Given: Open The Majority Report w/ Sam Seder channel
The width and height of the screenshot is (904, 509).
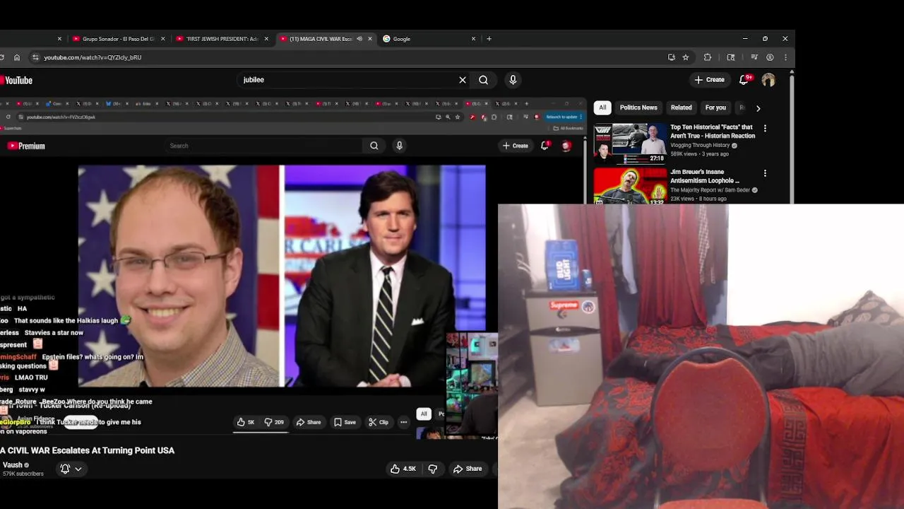Looking at the screenshot, I should (710, 190).
